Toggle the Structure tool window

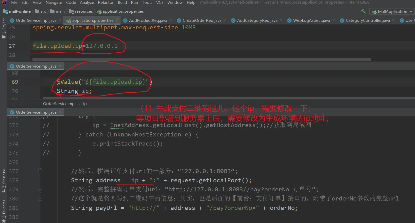4,180
